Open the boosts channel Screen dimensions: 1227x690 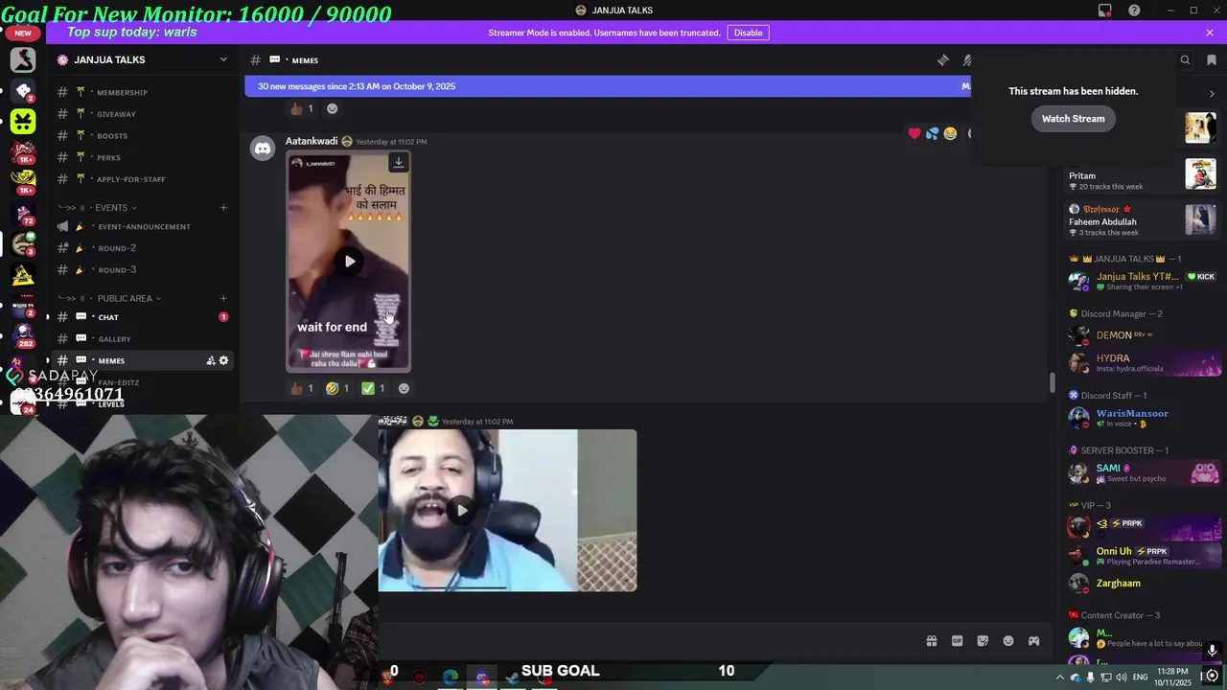point(142,136)
